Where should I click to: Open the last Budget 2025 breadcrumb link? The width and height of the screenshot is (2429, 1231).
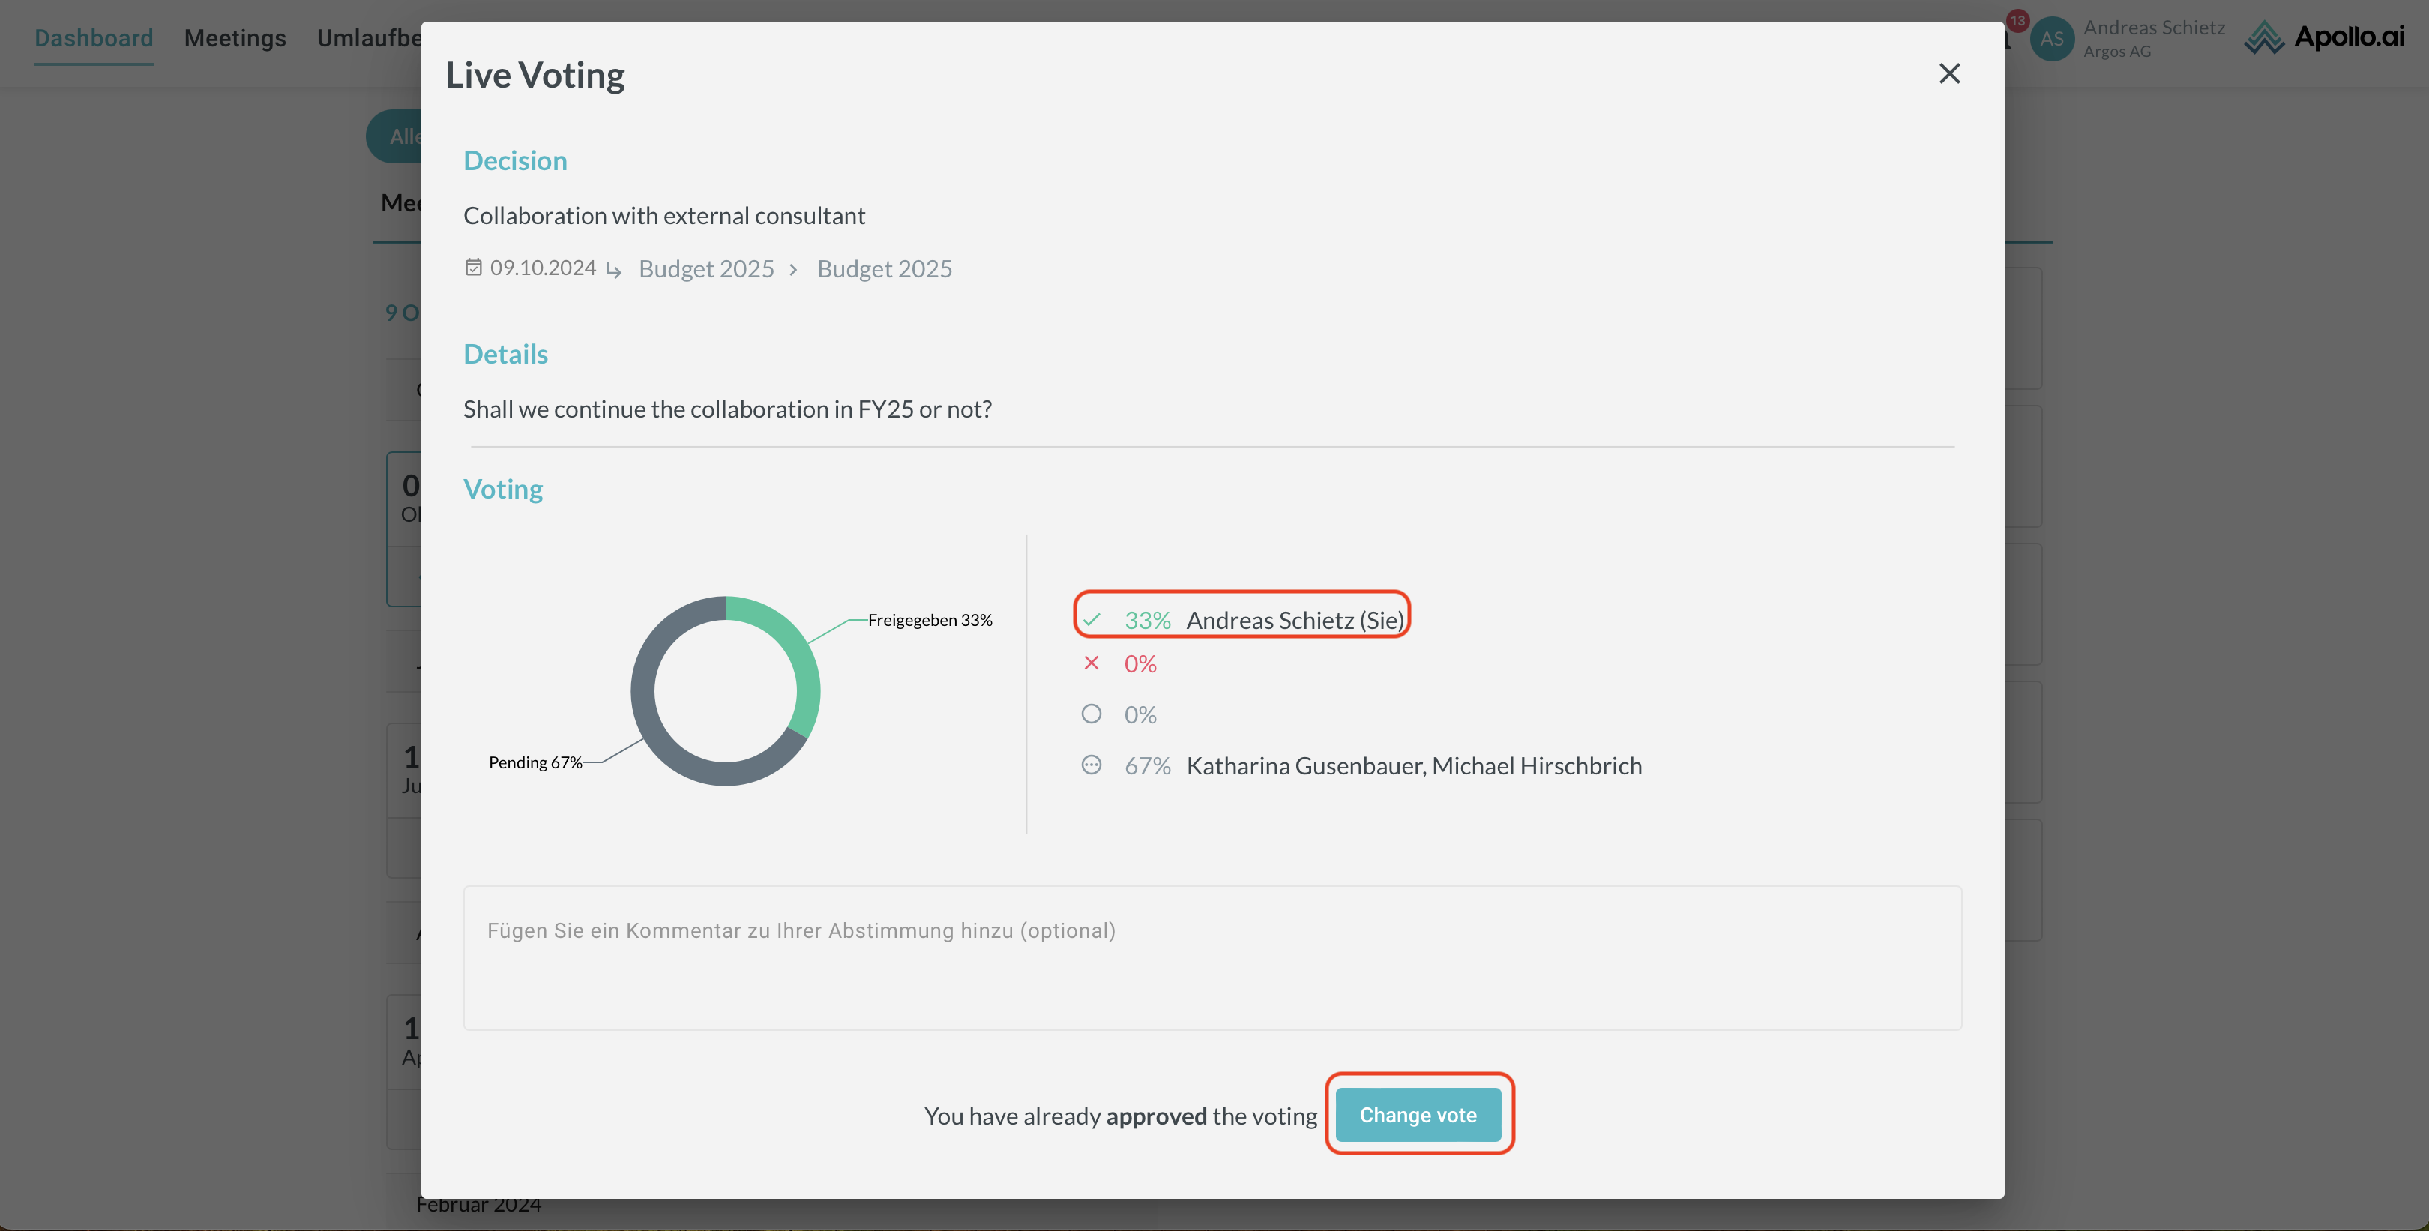coord(884,269)
